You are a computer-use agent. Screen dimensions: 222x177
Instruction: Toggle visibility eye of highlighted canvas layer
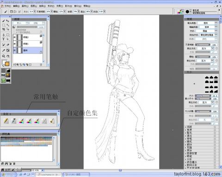tap(15, 50)
